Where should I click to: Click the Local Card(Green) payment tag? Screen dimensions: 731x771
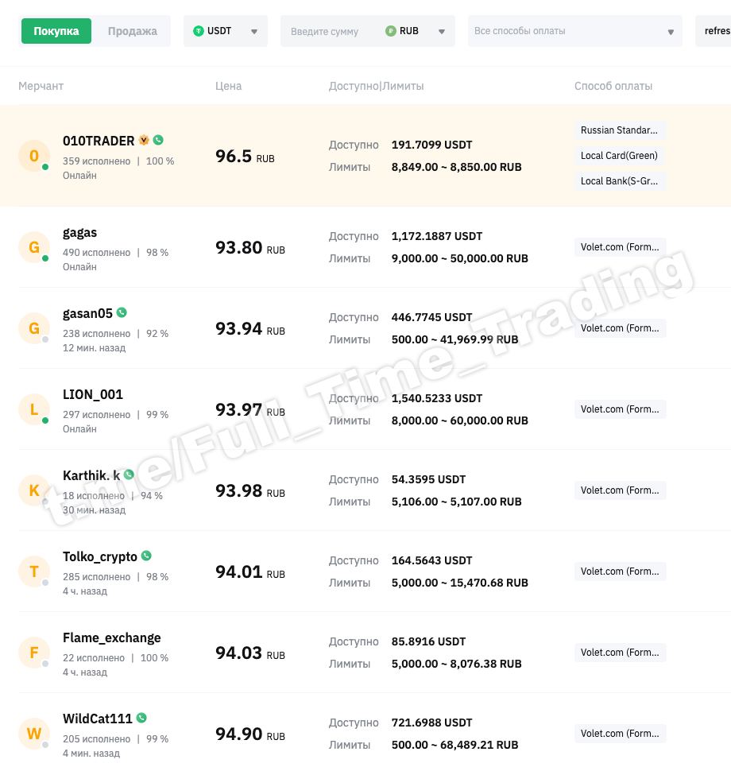[x=619, y=155]
